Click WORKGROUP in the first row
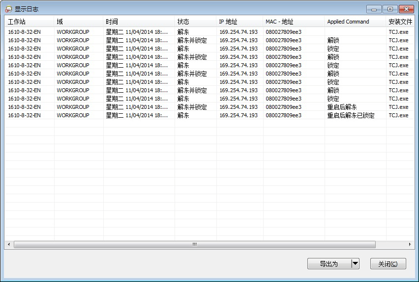Viewport: 419px width, 282px height. point(73,32)
